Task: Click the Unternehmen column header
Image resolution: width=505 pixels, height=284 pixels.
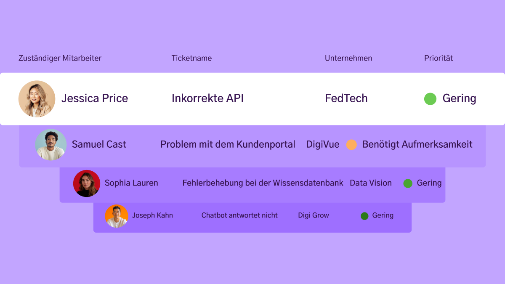Action: tap(348, 58)
